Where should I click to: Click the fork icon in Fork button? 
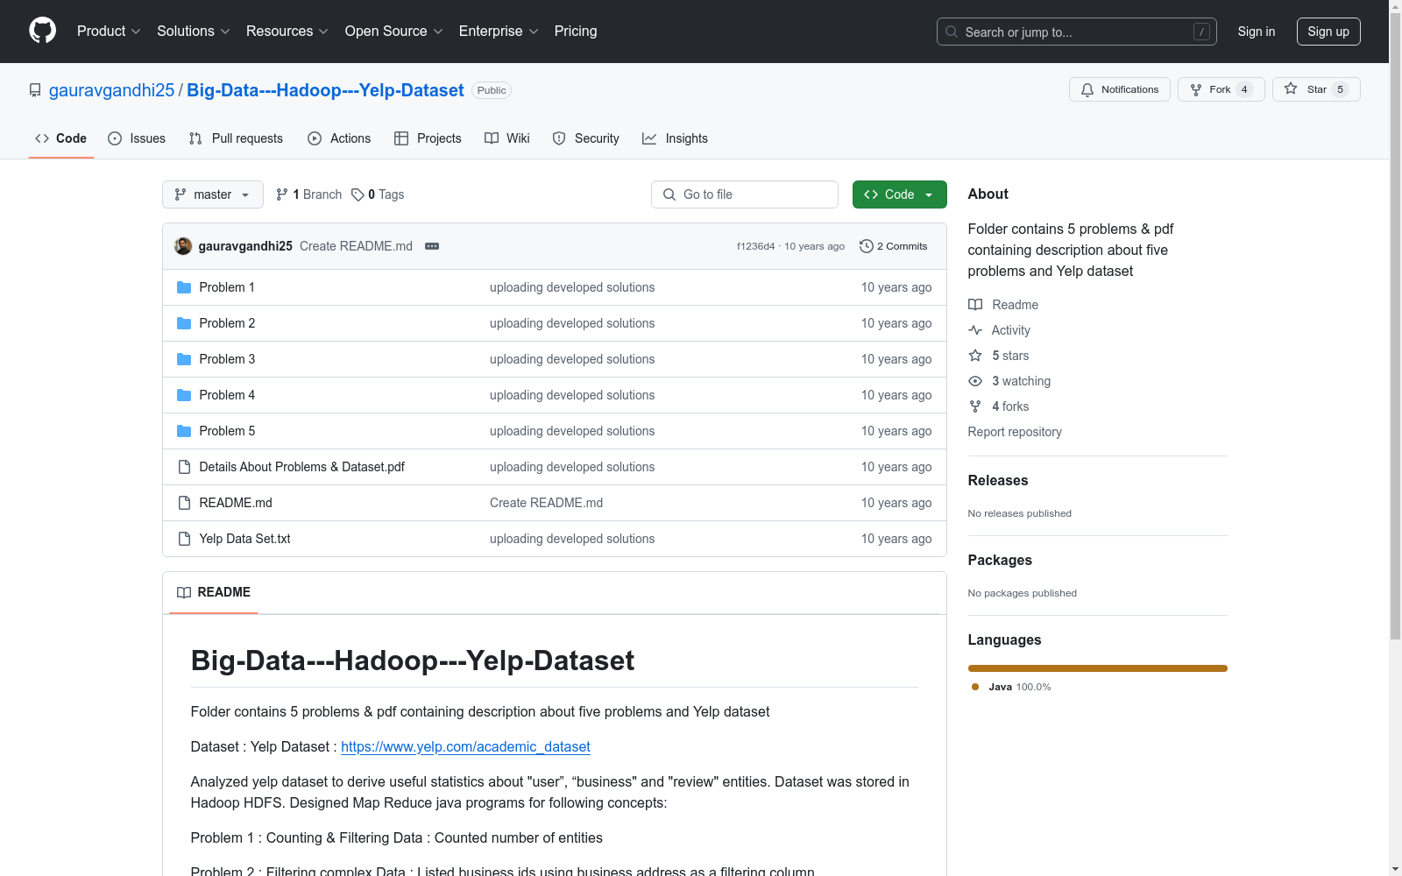tap(1196, 89)
